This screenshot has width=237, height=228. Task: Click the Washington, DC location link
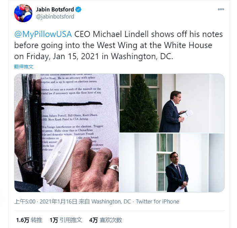click(x=111, y=201)
